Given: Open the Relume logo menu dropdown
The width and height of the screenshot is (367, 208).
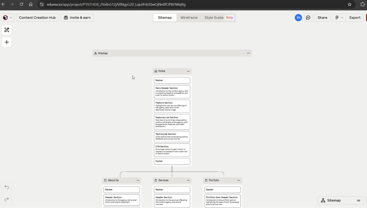Looking at the screenshot, I should 8,18.
